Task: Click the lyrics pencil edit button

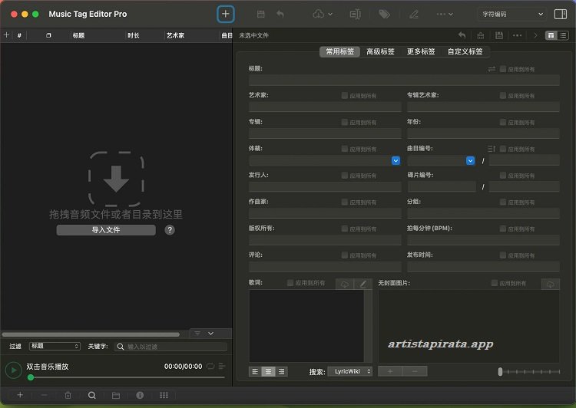Action: tap(363, 284)
